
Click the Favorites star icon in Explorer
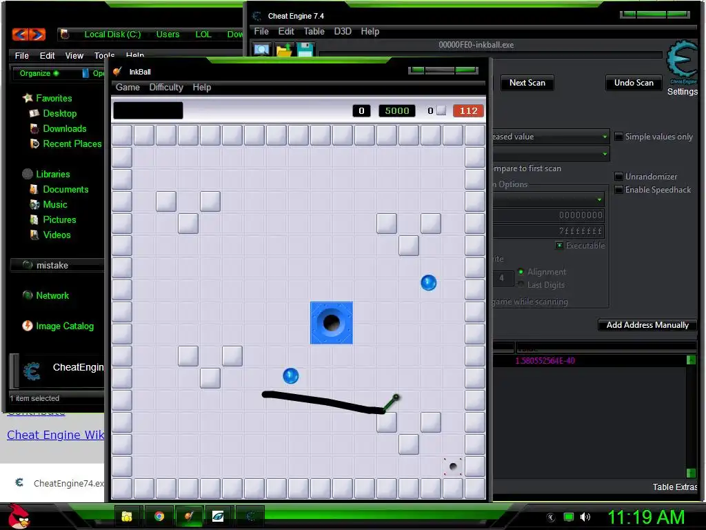tap(28, 98)
